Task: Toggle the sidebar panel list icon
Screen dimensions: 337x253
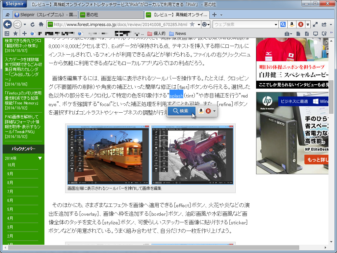Action: click(7, 33)
